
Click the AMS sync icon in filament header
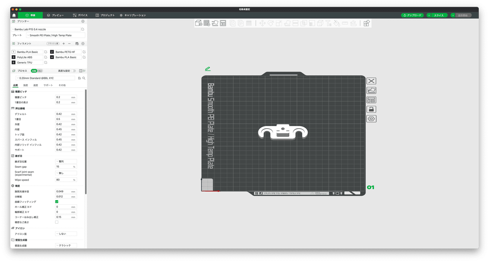tap(77, 44)
